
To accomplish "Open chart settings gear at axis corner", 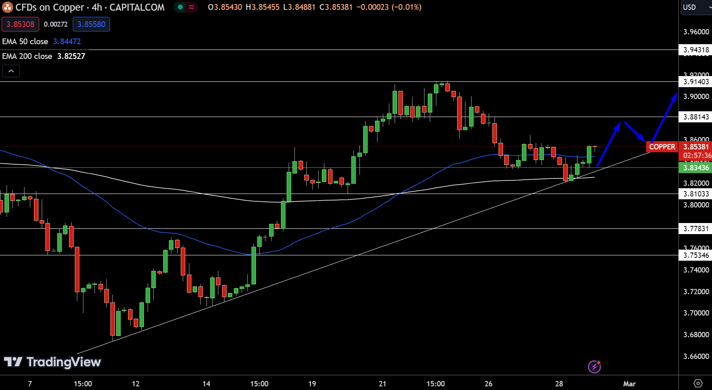I will tap(698, 383).
